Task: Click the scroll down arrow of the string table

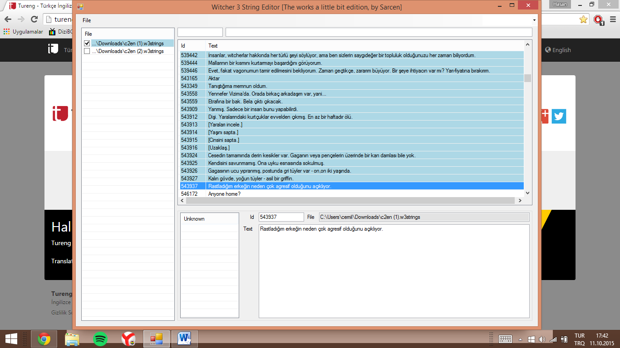Action: [x=527, y=193]
